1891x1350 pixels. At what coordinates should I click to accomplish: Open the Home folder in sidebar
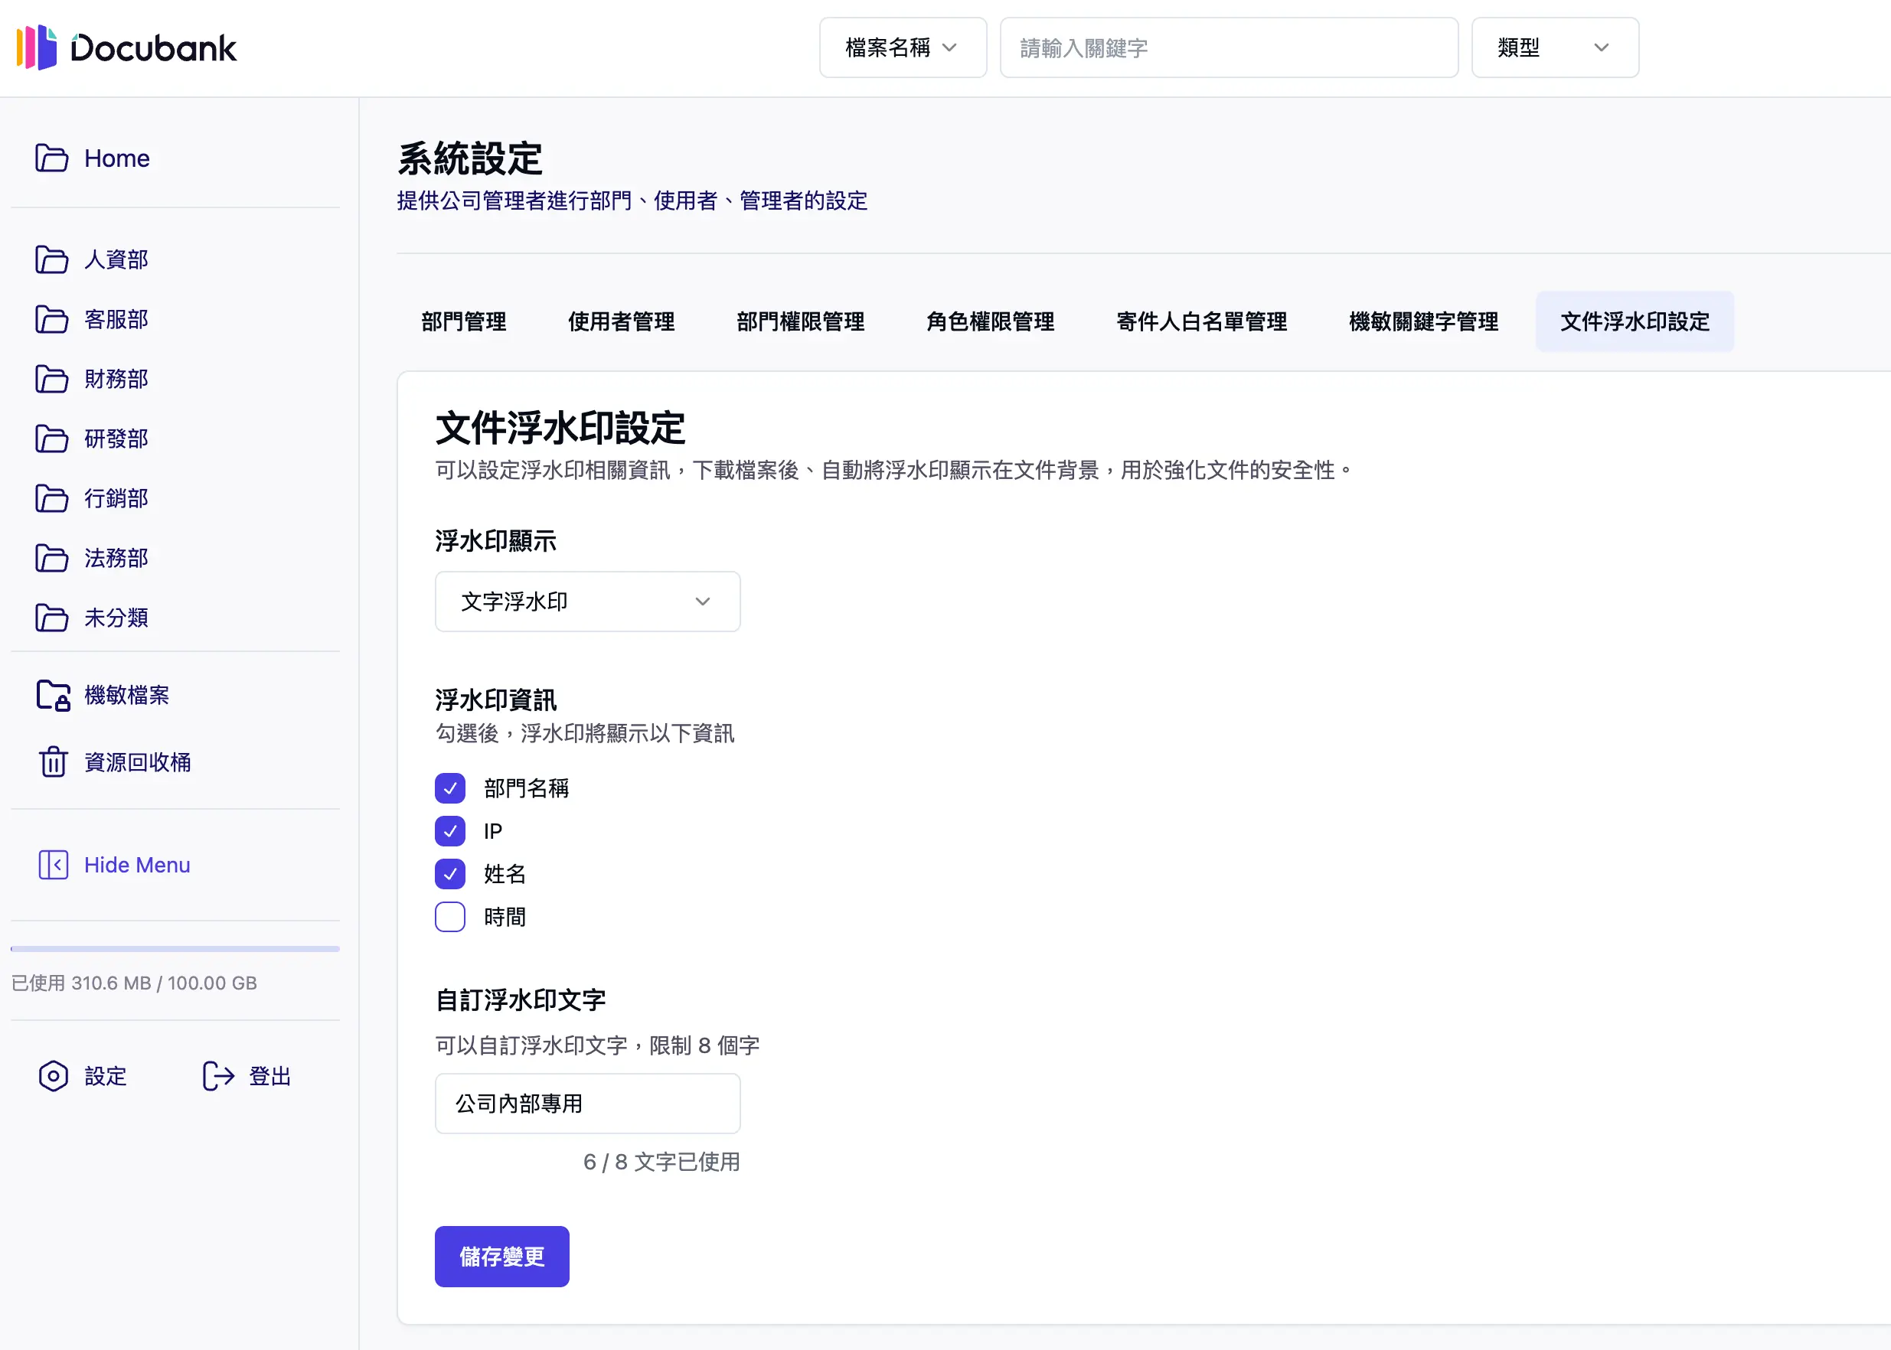(x=116, y=158)
